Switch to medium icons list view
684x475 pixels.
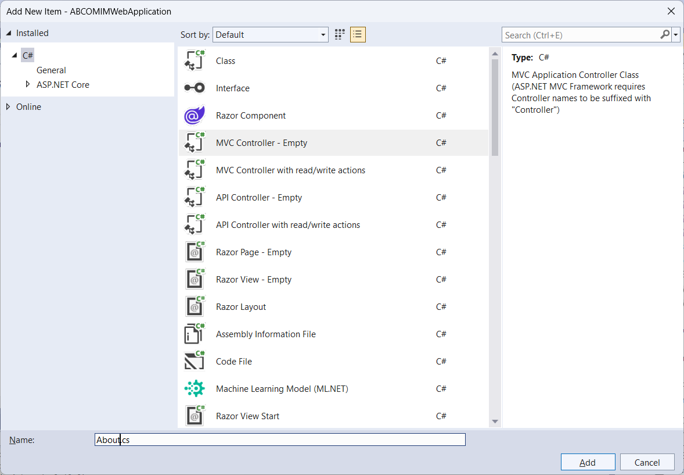click(358, 35)
